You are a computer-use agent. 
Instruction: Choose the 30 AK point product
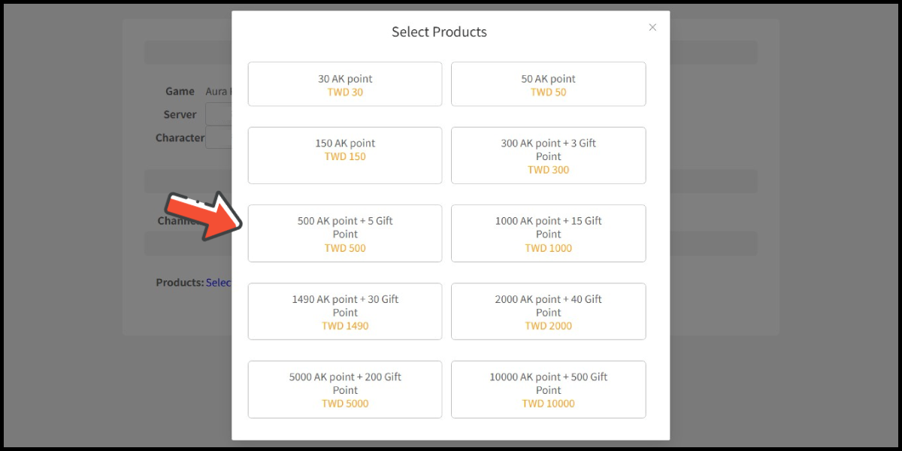(x=345, y=84)
